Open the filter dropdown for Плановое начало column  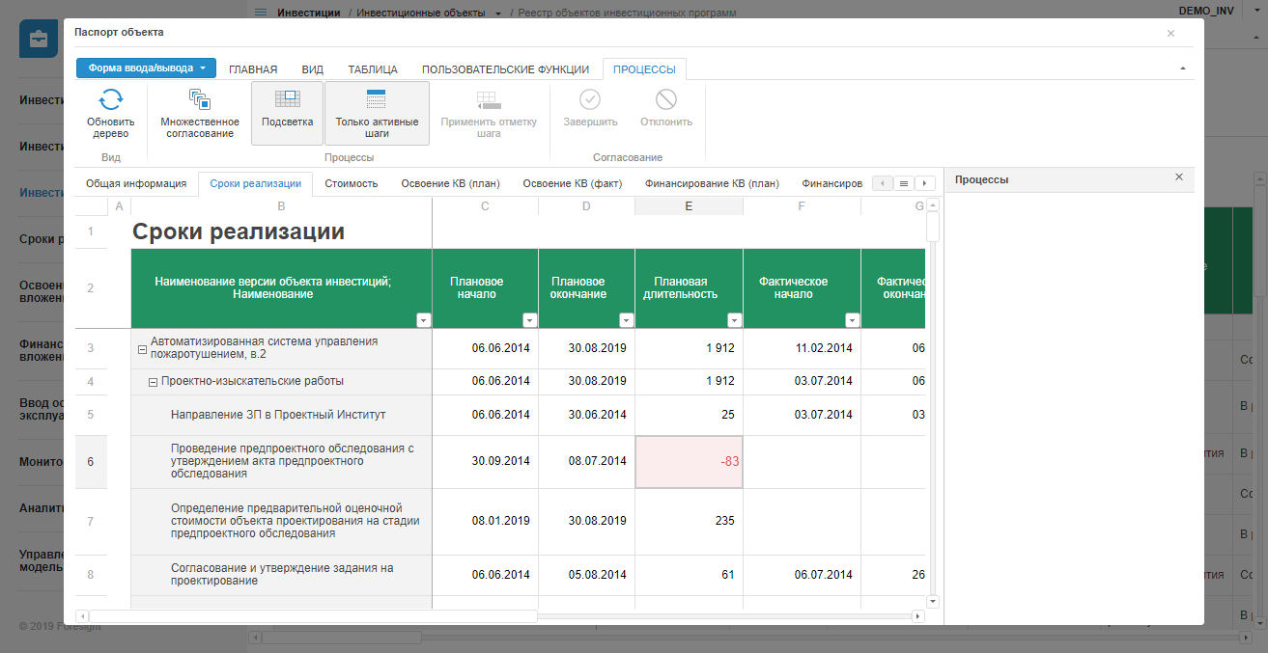point(529,320)
